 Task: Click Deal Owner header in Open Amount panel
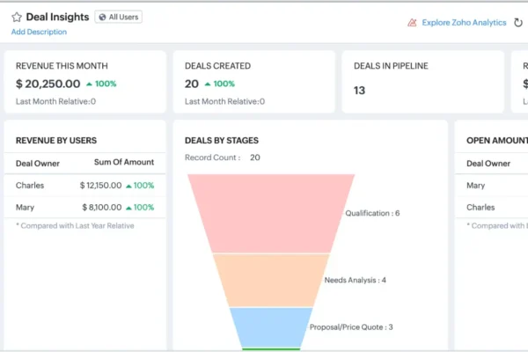pos(488,164)
